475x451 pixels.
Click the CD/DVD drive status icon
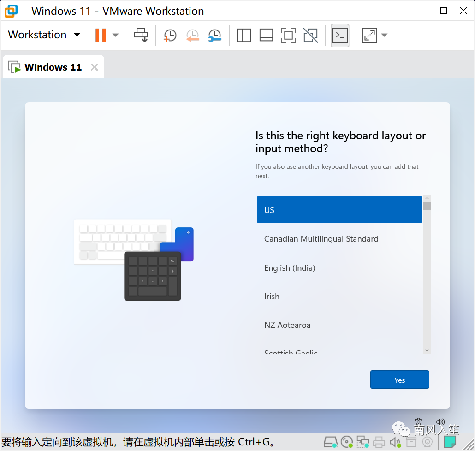346,442
